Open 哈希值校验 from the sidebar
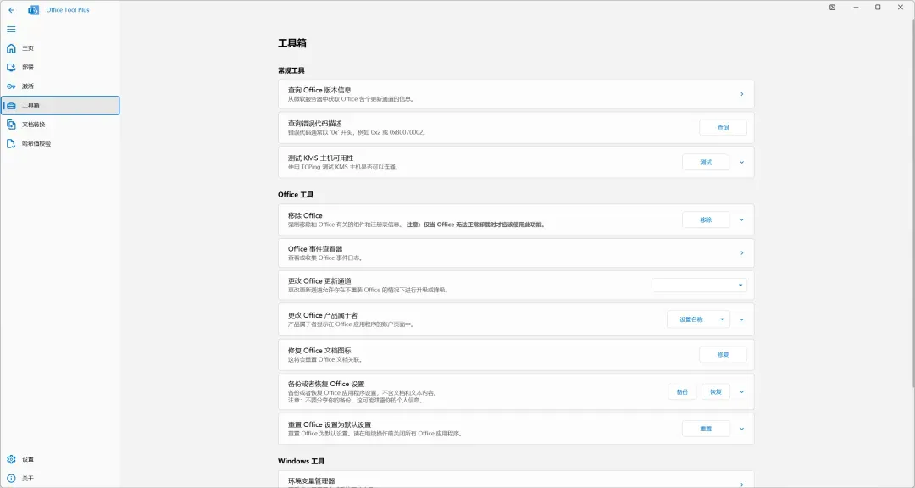The width and height of the screenshot is (915, 488). coord(60,143)
